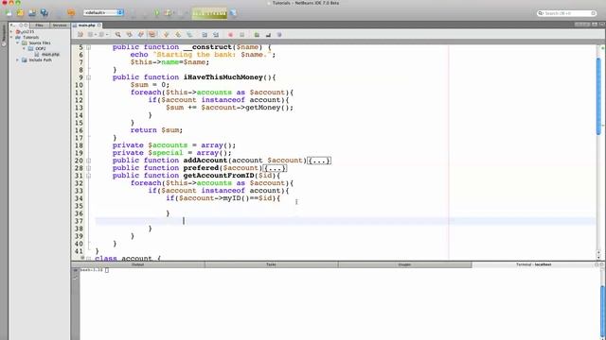The image size is (606, 340).
Task: Click the next bookmark icon in editor toolbar
Action: point(178,35)
